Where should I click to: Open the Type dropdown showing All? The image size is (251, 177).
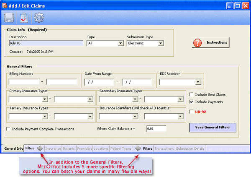point(120,43)
